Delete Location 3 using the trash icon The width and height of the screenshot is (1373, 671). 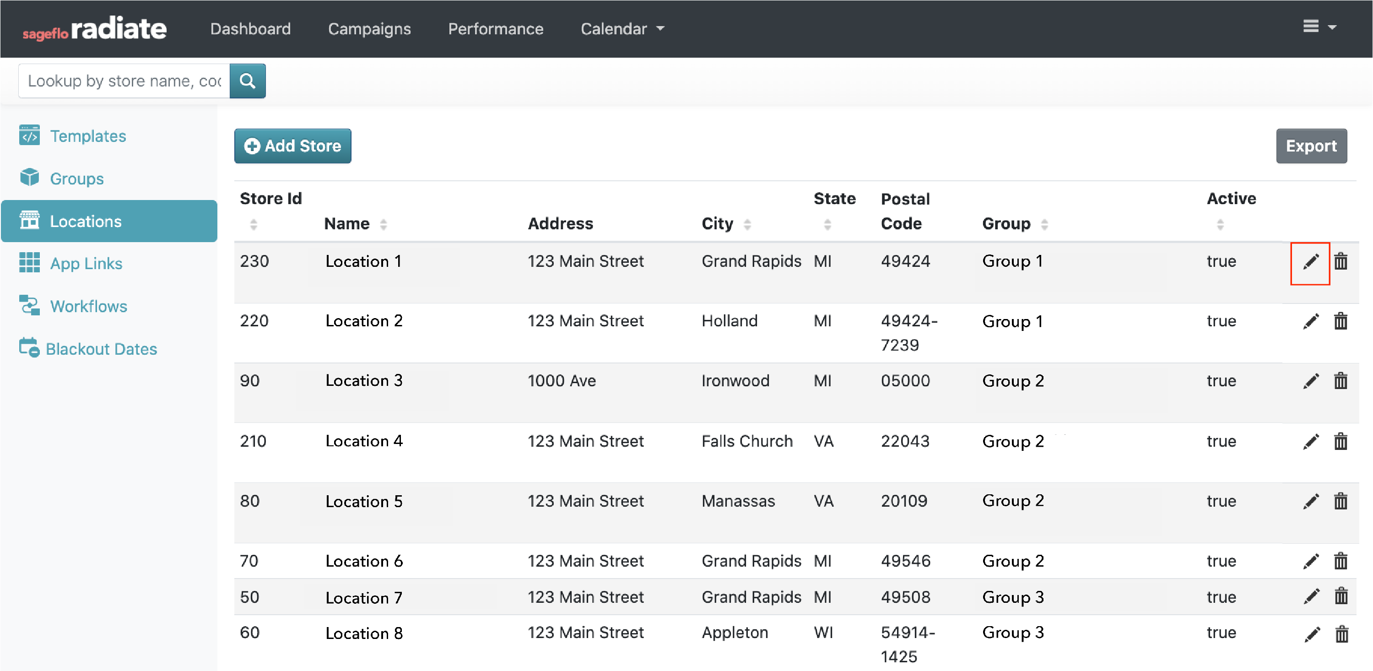pyautogui.click(x=1341, y=380)
